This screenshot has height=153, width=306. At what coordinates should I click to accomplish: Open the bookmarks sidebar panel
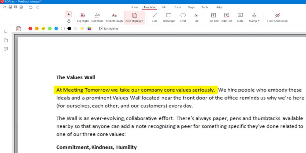pos(6,32)
